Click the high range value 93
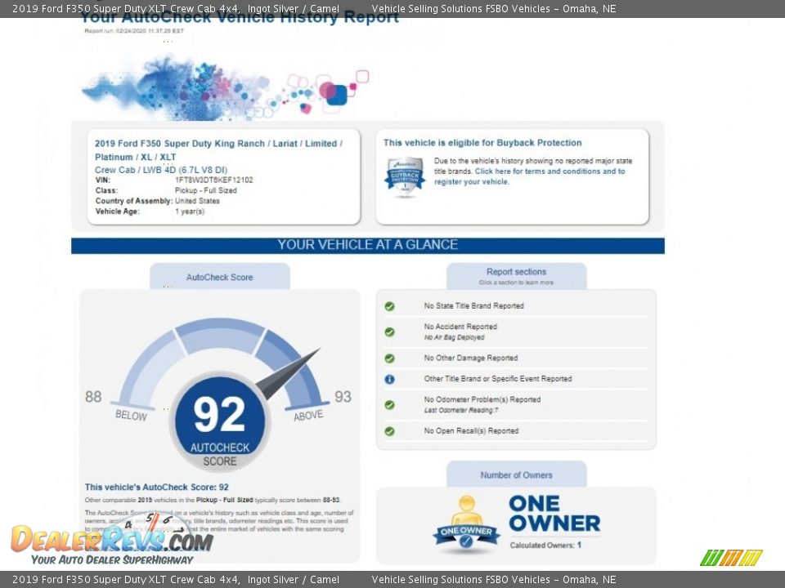The image size is (785, 588). pyautogui.click(x=343, y=397)
